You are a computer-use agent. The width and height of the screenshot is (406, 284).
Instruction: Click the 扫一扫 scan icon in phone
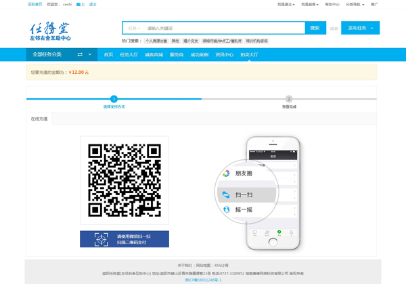coord(226,195)
